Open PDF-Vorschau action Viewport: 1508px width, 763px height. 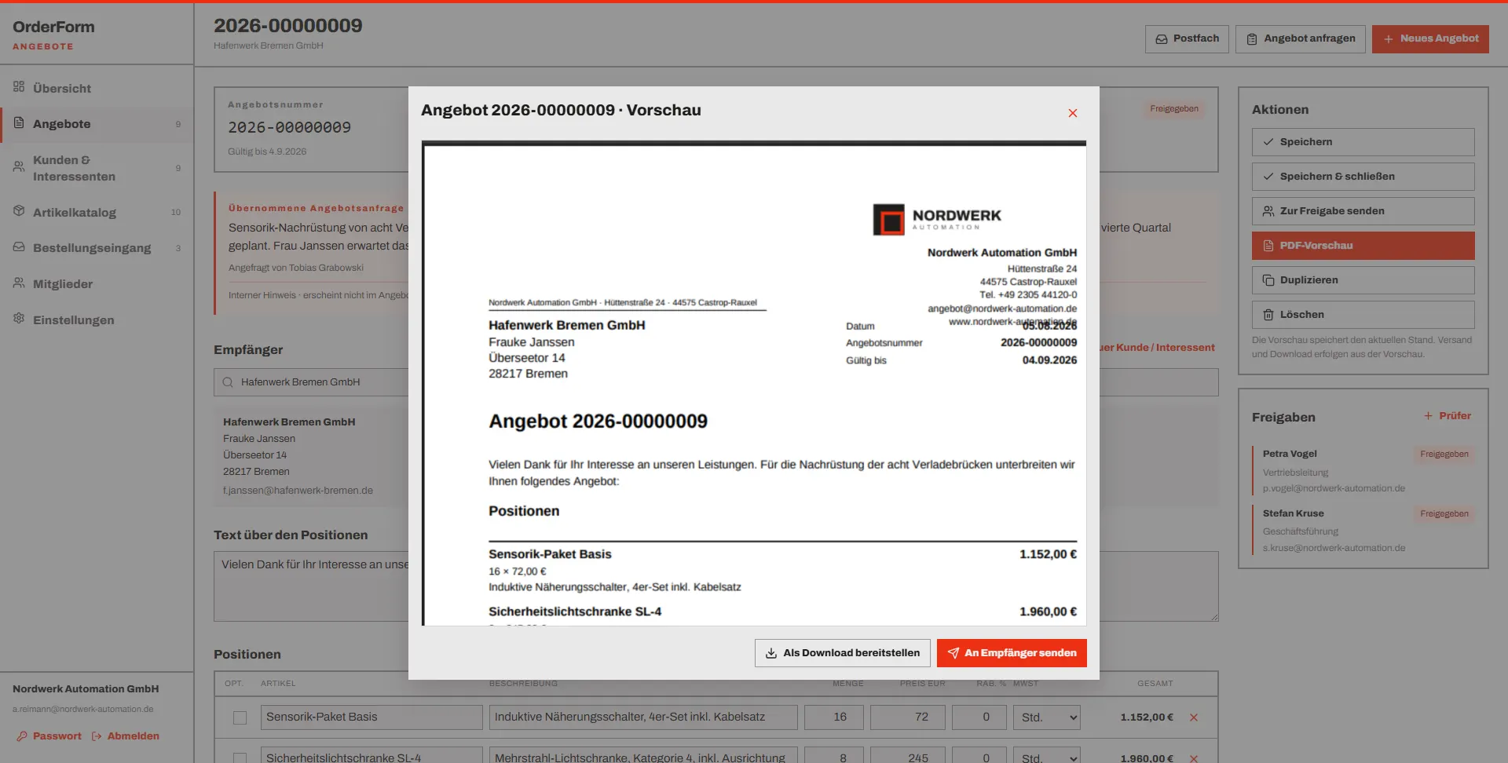click(1363, 246)
